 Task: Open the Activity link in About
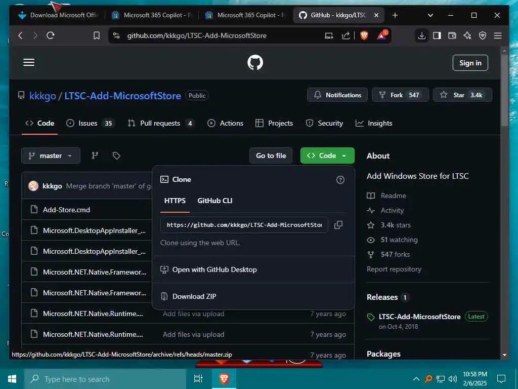pyautogui.click(x=385, y=210)
